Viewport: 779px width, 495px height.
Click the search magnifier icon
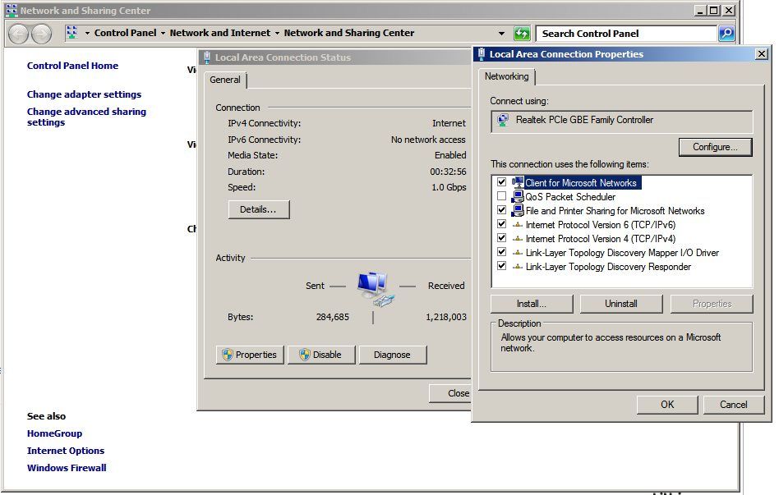[x=726, y=34]
